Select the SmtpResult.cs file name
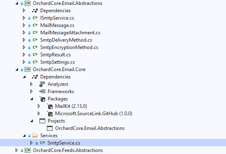 (x=55, y=55)
